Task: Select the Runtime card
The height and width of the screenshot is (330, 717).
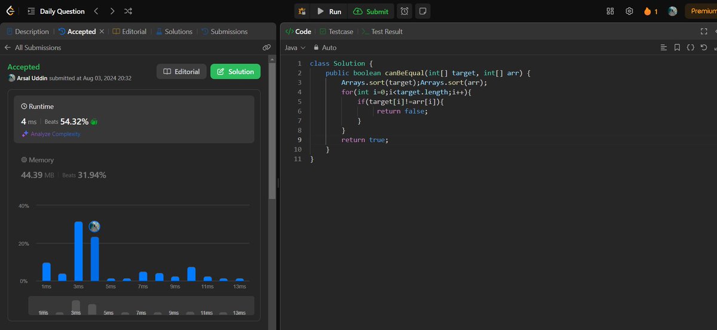Action: click(x=134, y=119)
